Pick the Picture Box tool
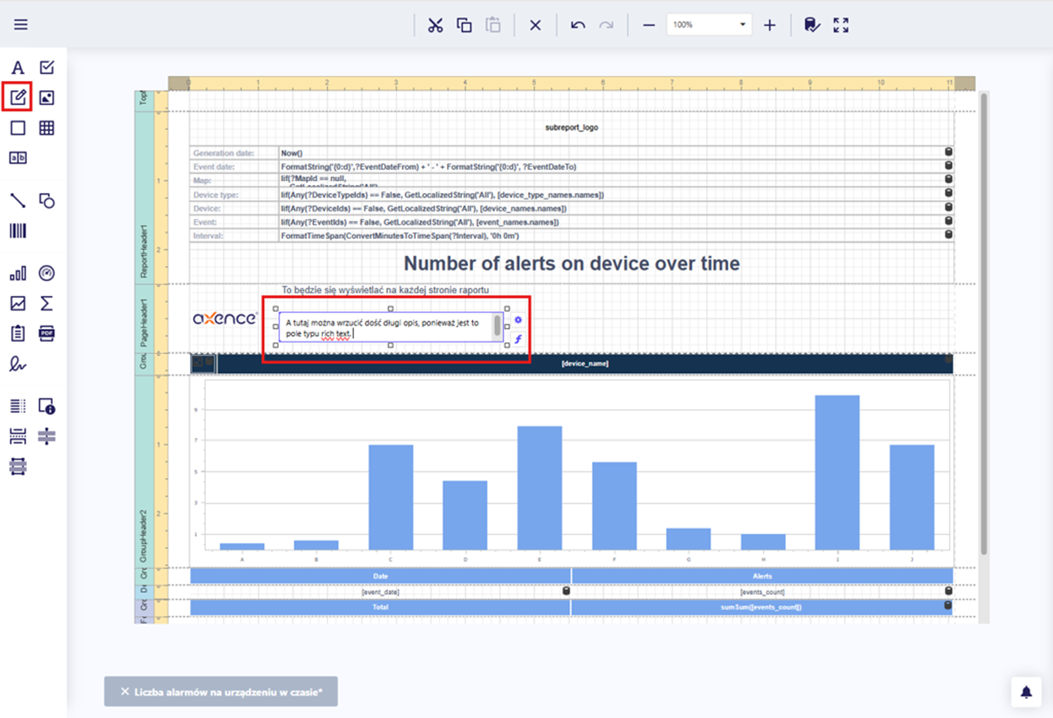 (x=47, y=98)
